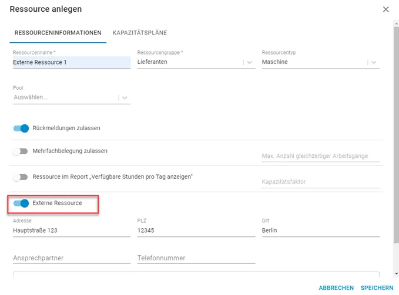Click the Adresse field with Hauptstraße 123
Viewport: 399px width, 295px height.
pos(72,230)
